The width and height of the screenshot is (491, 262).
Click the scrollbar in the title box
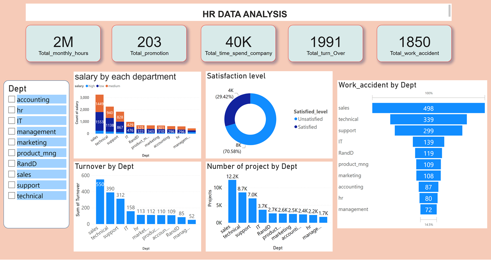point(449,11)
